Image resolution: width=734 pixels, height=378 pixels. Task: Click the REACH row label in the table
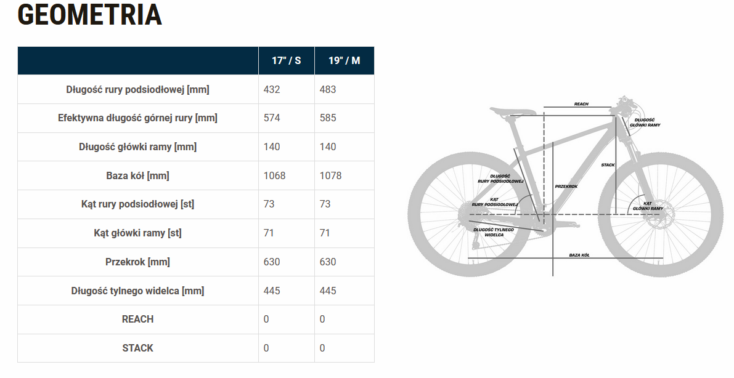[x=137, y=319]
